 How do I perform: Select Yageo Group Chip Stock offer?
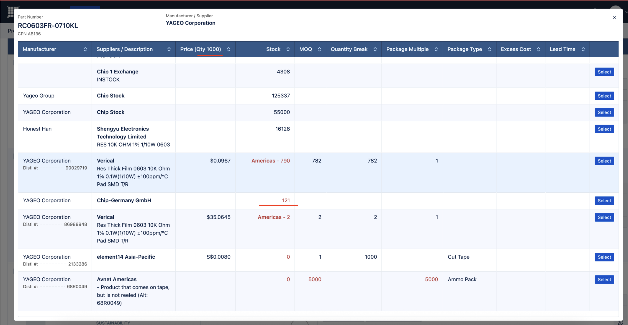pos(604,96)
